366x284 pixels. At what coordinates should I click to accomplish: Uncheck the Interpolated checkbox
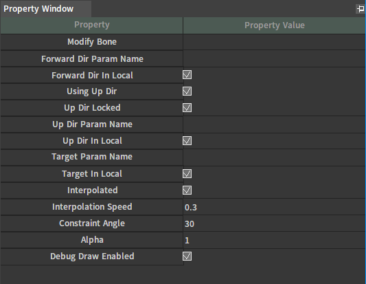(x=187, y=190)
